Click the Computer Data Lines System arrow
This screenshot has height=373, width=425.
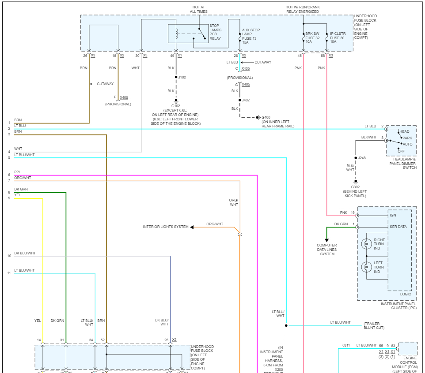326,239
